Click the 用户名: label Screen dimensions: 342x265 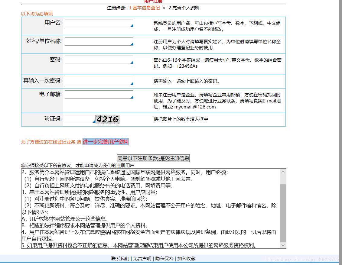coord(53,23)
